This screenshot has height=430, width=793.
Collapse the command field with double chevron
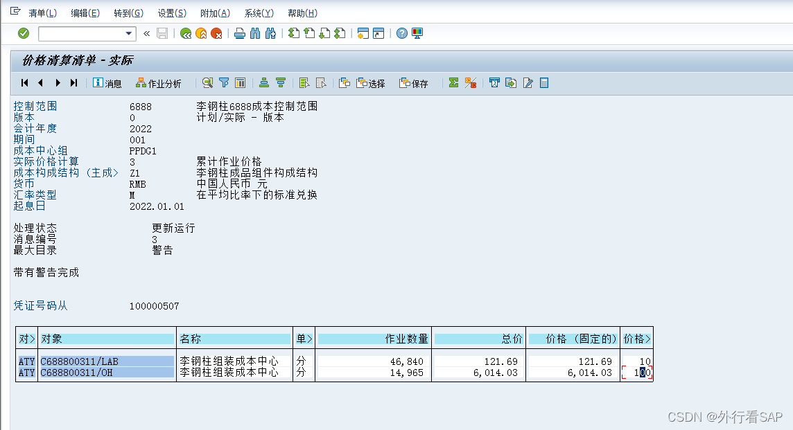pos(147,33)
